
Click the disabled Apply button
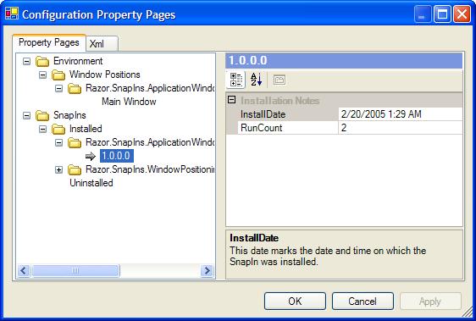point(430,301)
